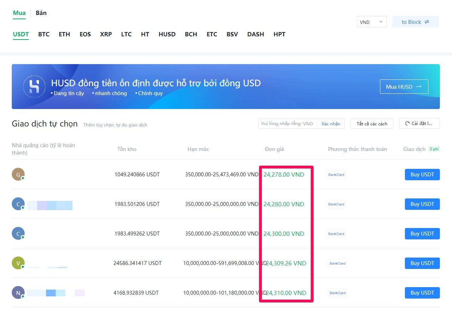Click the HUSD logo icon in banner
This screenshot has height=311, width=452.
click(x=34, y=87)
